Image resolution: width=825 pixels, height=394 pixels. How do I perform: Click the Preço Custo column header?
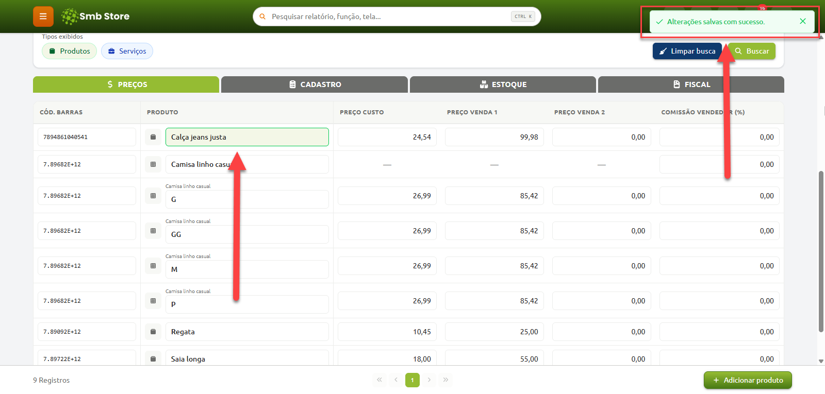362,112
